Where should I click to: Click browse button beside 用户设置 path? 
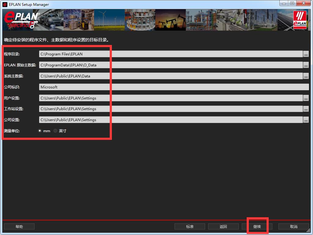tap(306, 98)
